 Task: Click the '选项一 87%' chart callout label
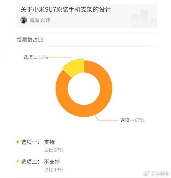pos(132,120)
